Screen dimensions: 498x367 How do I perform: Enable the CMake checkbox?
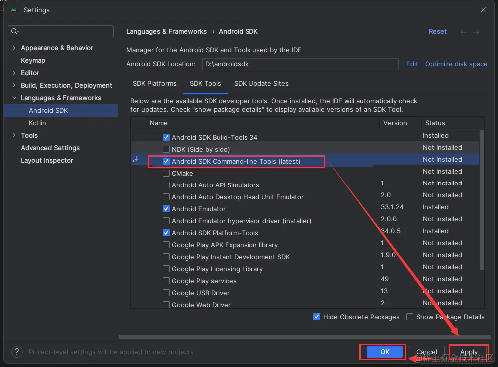tap(166, 173)
